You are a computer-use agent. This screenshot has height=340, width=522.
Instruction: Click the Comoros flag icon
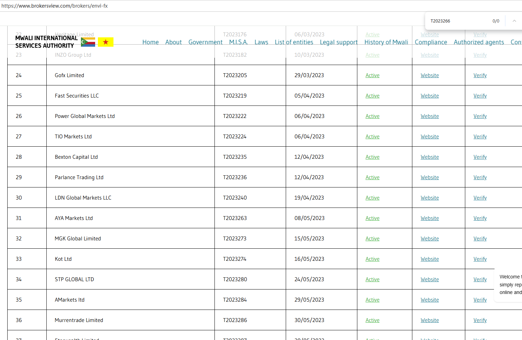88,42
